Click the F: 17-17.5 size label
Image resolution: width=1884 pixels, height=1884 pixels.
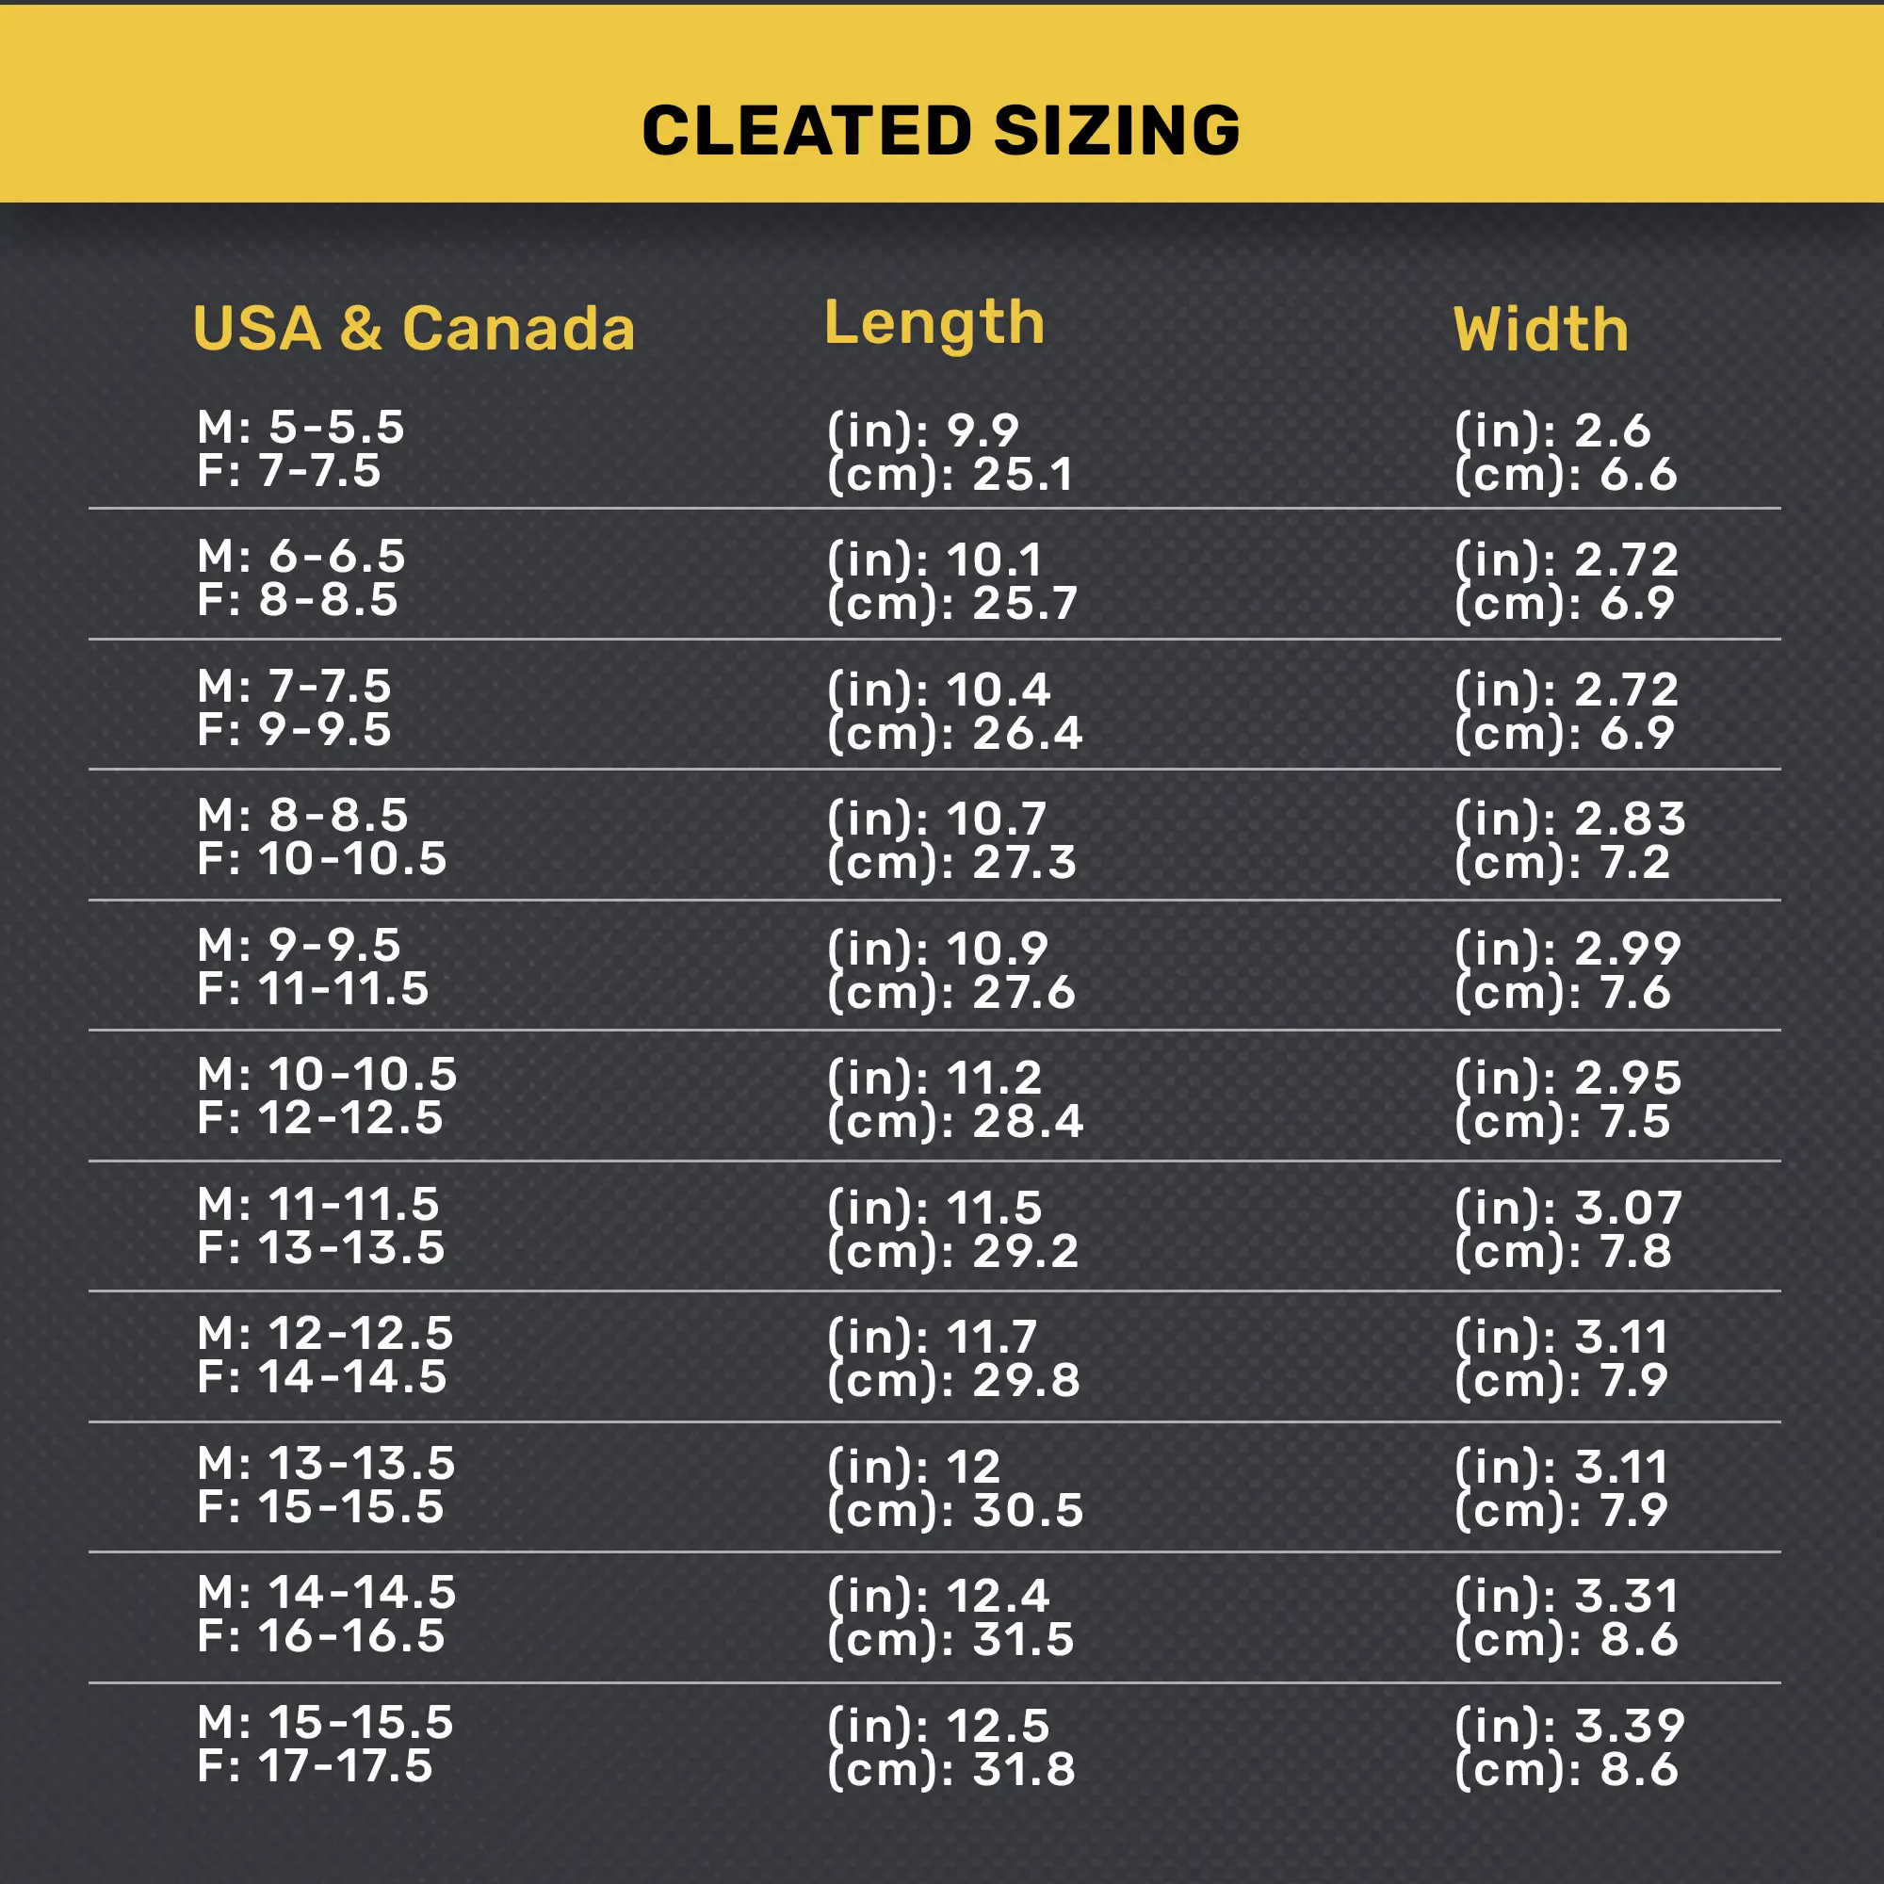pyautogui.click(x=315, y=1766)
